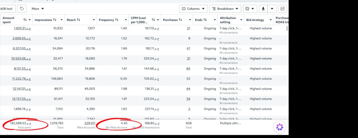358x138 pixels.
Task: Open amount spent 10,553.06 link
Action: 21,59
